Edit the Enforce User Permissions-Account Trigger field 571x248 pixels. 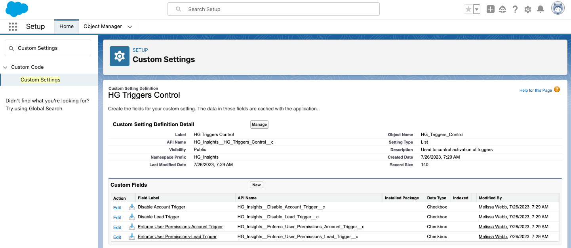tap(117, 227)
